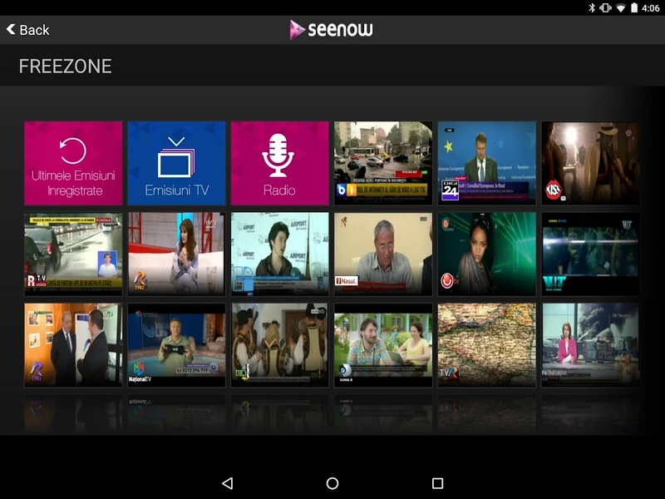Open Romania TV rainy road thumbnail
The width and height of the screenshot is (665, 499).
click(73, 254)
